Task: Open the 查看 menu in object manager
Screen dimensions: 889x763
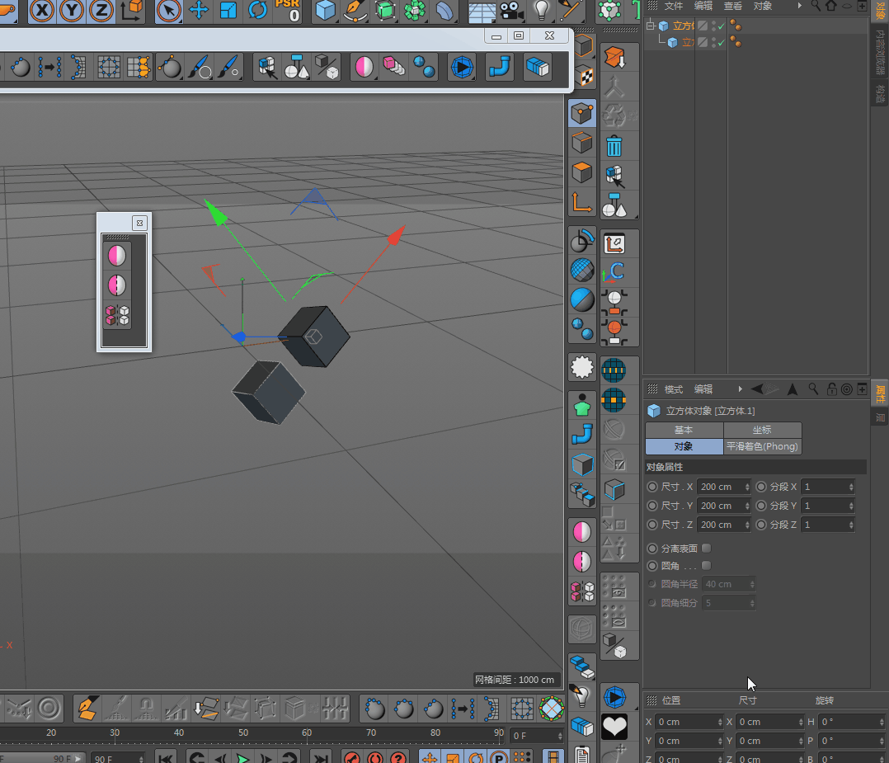Action: tap(732, 7)
